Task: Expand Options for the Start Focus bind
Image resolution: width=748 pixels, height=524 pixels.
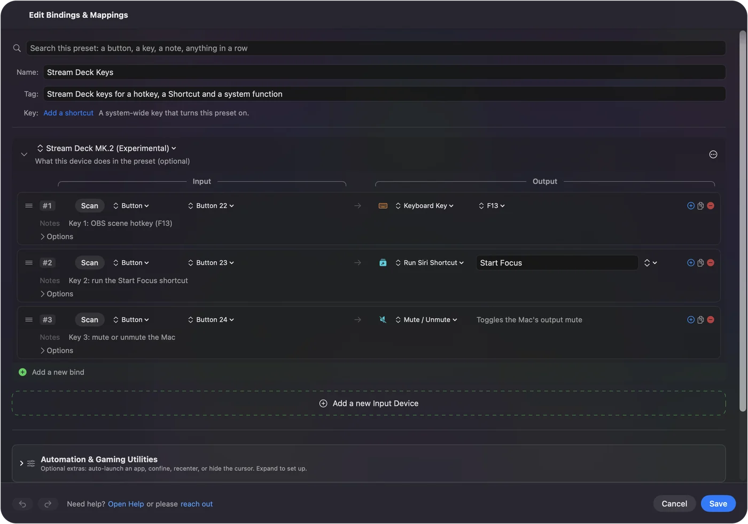Action: [x=57, y=294]
